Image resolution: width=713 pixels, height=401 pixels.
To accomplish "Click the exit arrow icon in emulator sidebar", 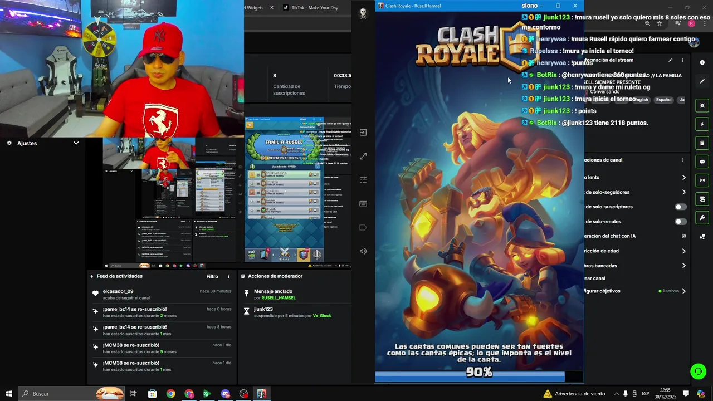I will click(363, 133).
